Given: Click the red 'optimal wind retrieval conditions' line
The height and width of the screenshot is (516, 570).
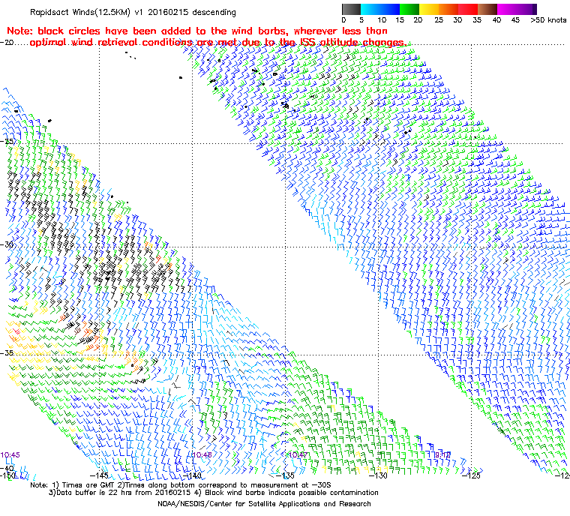Looking at the screenshot, I should click(217, 43).
